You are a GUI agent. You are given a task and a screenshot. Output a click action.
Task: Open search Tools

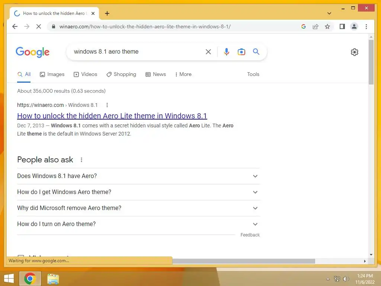tap(253, 74)
